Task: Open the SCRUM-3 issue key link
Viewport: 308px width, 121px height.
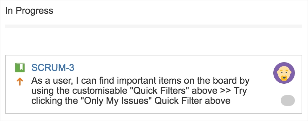Action: pos(53,68)
